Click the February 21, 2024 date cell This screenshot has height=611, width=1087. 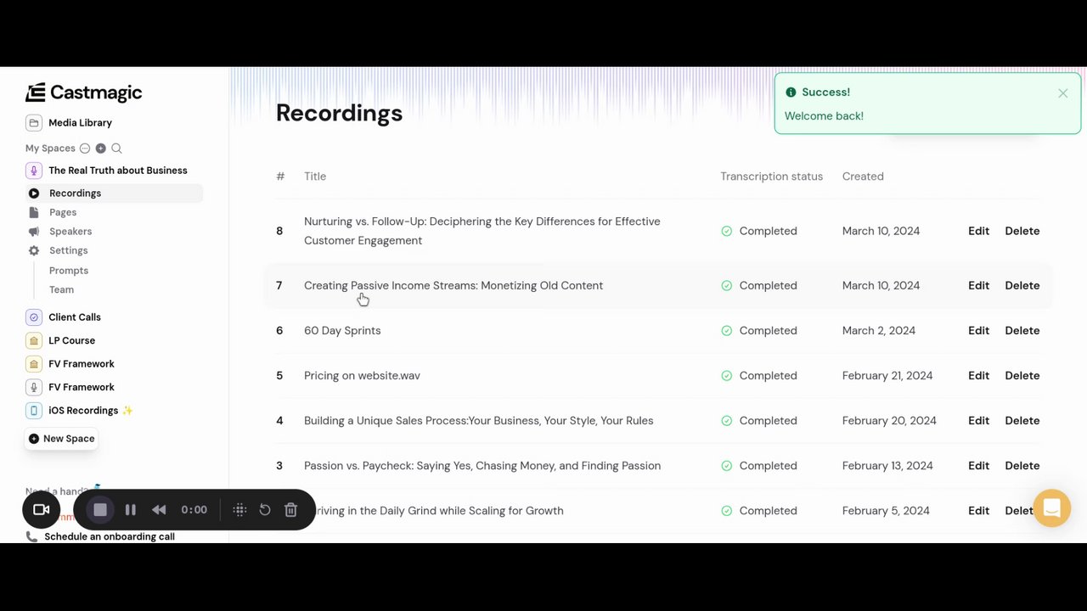click(x=887, y=375)
